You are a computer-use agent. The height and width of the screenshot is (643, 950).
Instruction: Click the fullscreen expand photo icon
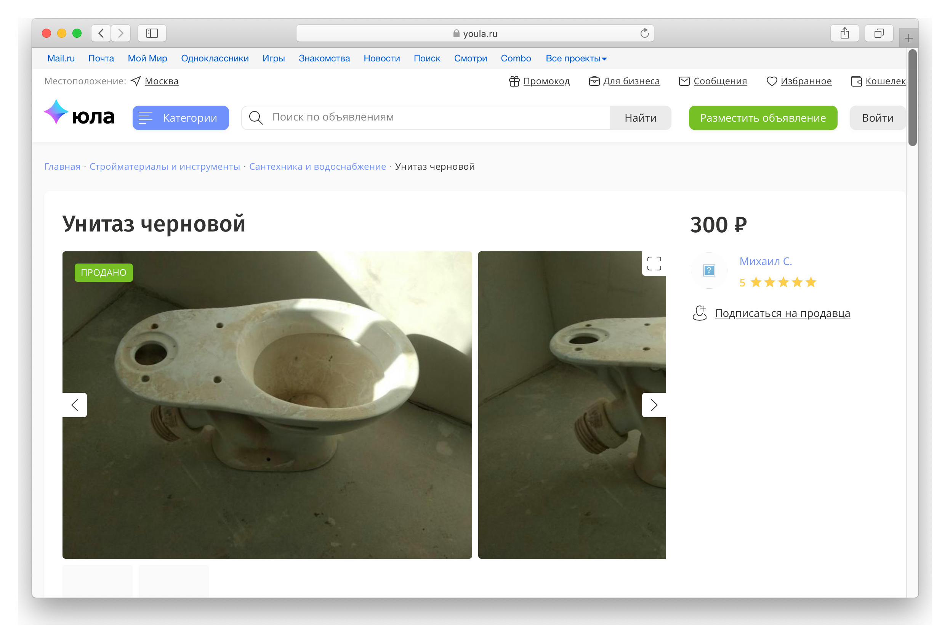point(654,264)
